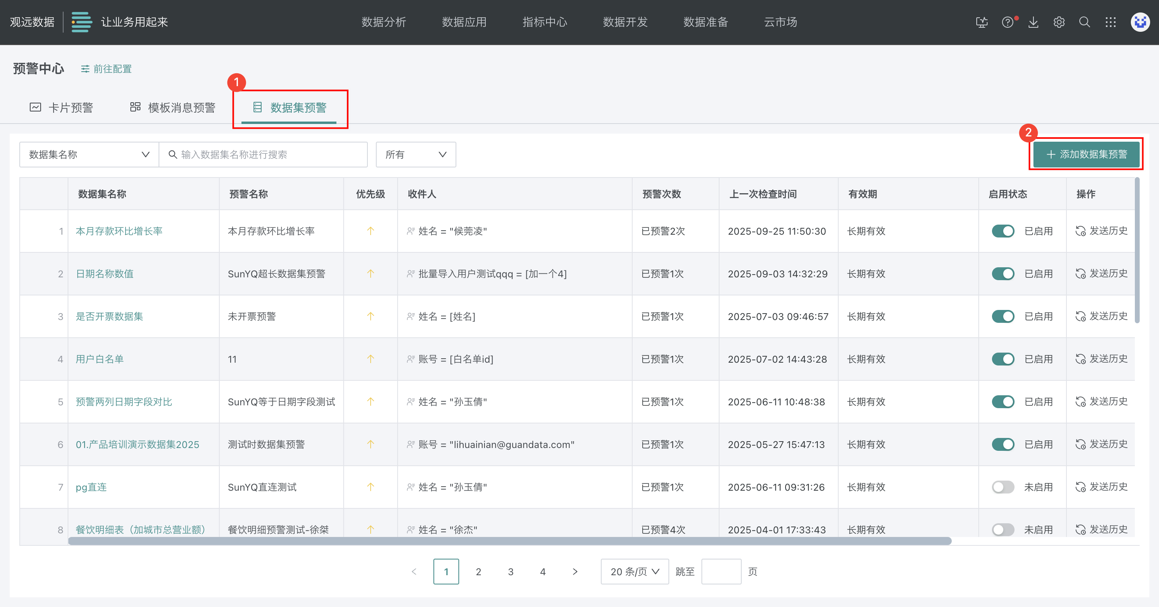The height and width of the screenshot is (607, 1159).
Task: Open the app grid menu icon
Action: (1111, 22)
